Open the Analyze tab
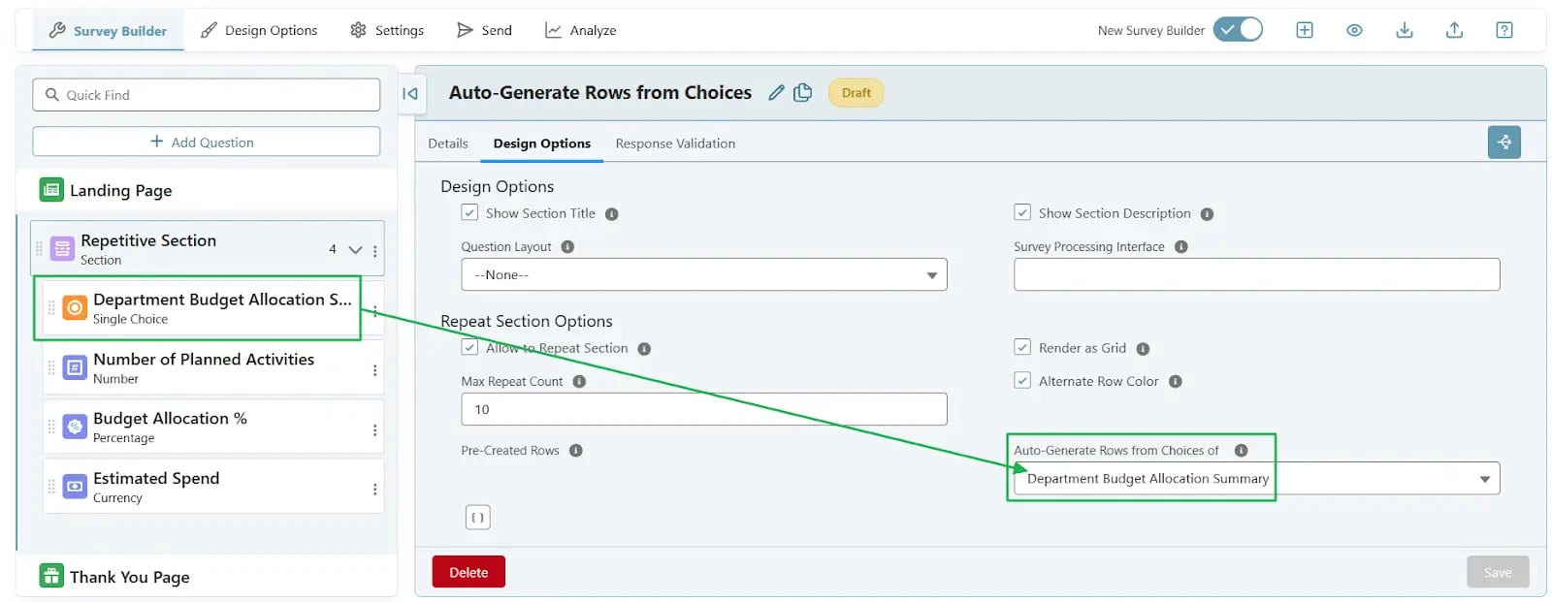1552x602 pixels. pyautogui.click(x=580, y=31)
